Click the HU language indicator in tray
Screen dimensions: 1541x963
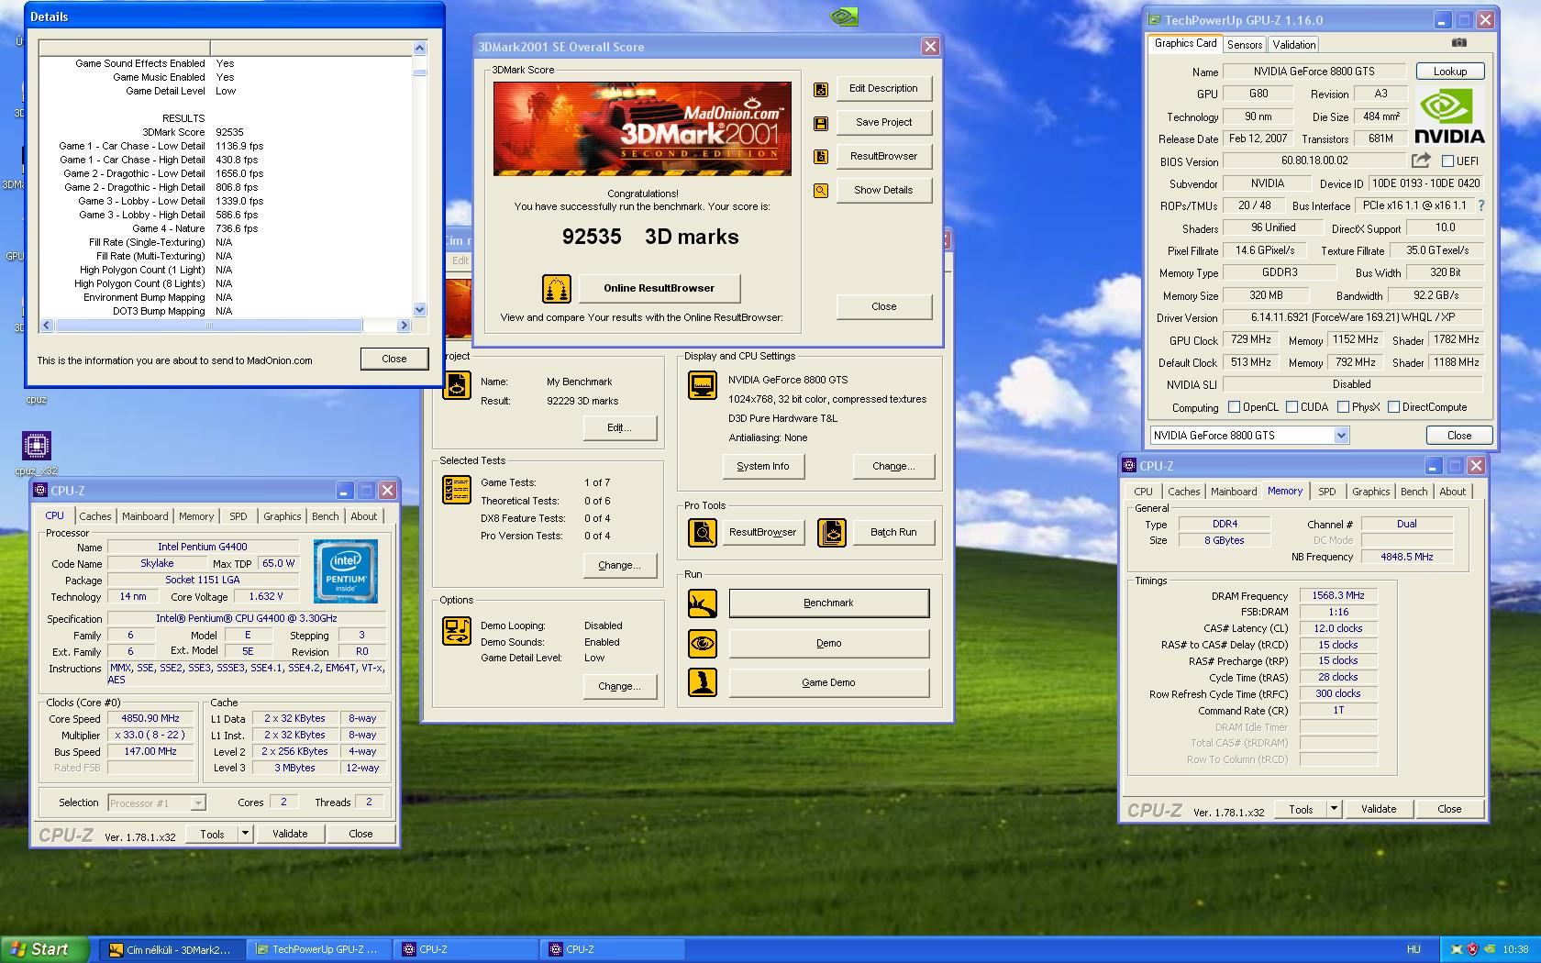click(1414, 950)
